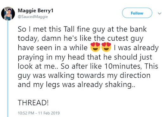162x117 pixels.
Task: Open the @SaucedMaggie handle link
Action: (x=33, y=17)
